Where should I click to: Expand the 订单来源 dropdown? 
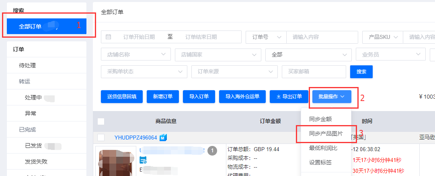234,71
